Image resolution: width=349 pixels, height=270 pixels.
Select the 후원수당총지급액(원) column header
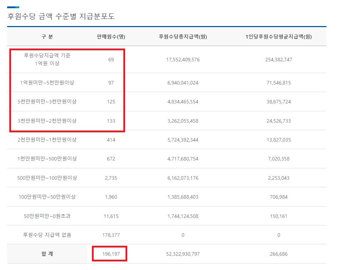(183, 37)
